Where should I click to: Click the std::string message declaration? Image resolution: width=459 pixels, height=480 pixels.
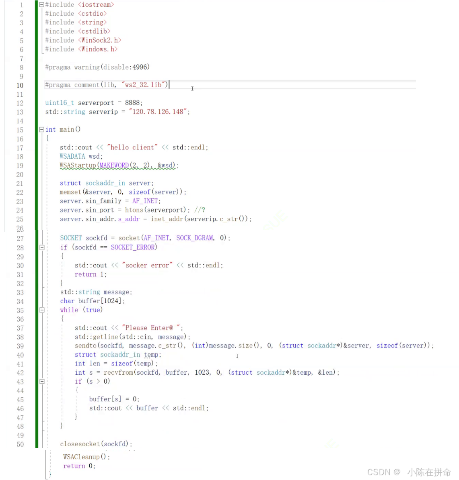(x=96, y=292)
